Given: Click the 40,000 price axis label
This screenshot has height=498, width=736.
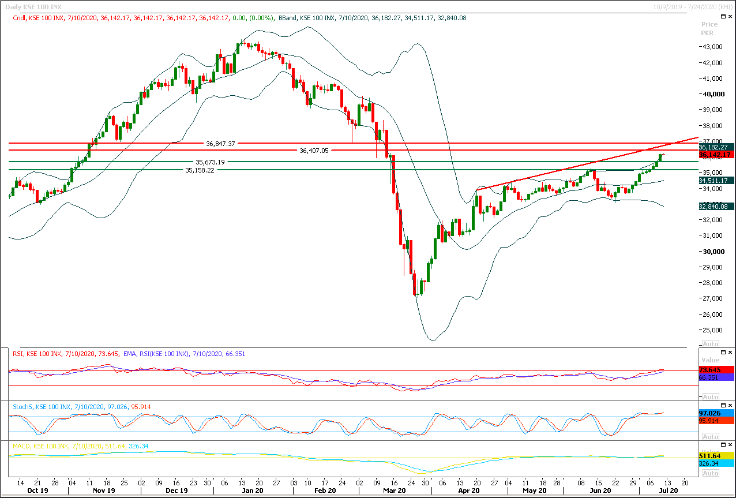Looking at the screenshot, I should pos(713,94).
